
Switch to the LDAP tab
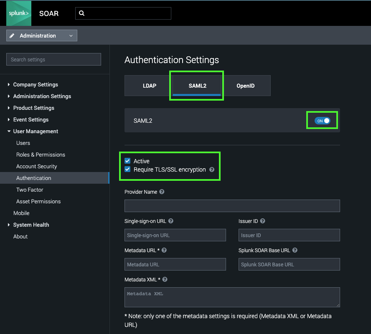coord(149,86)
